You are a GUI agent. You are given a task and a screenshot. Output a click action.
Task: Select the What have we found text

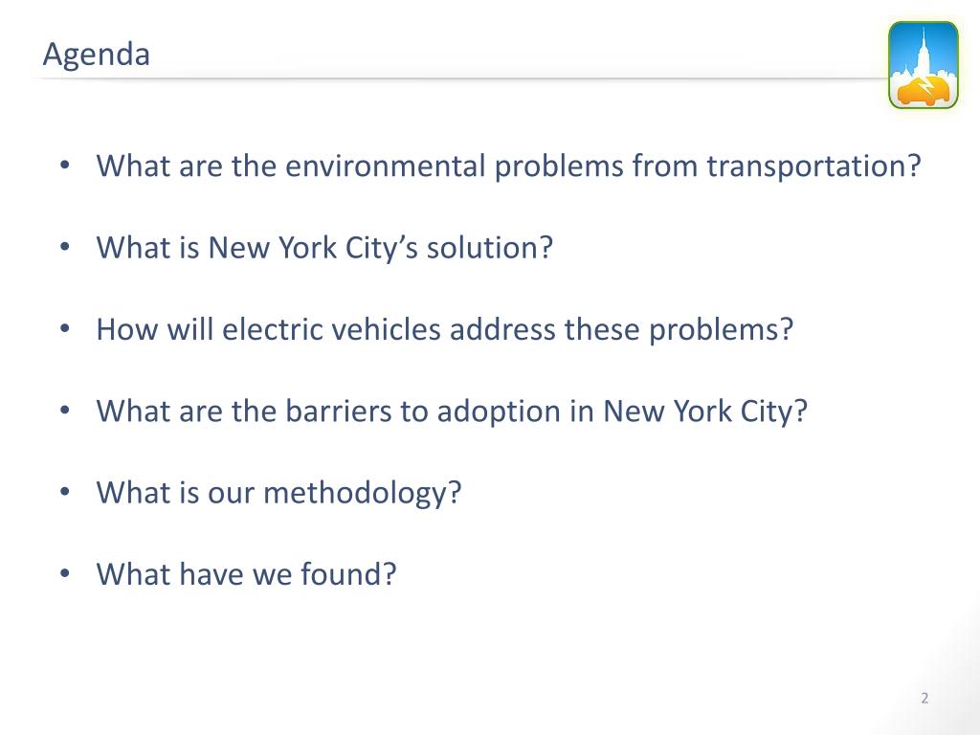tap(246, 574)
